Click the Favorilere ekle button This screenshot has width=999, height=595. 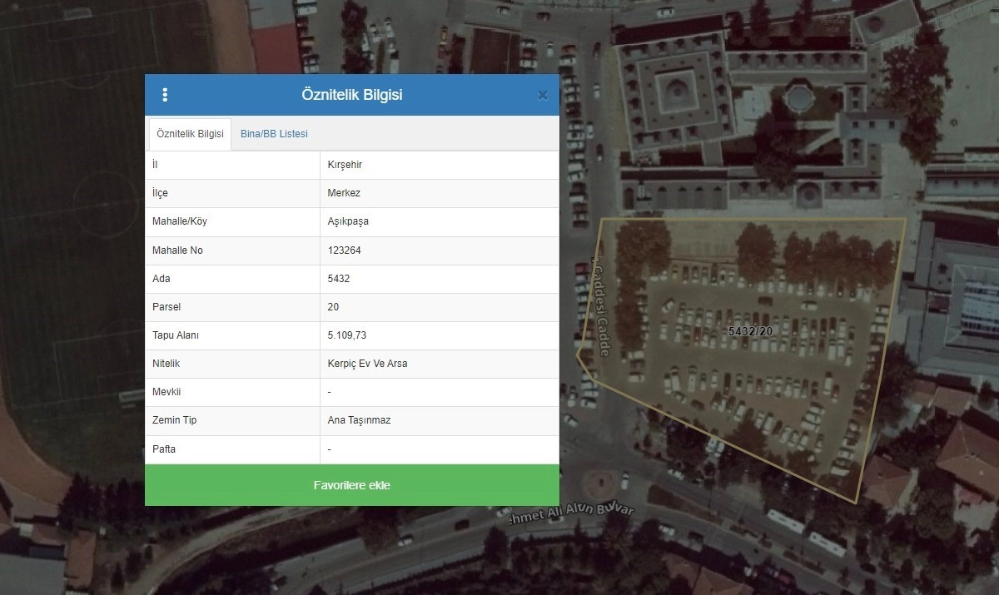351,485
